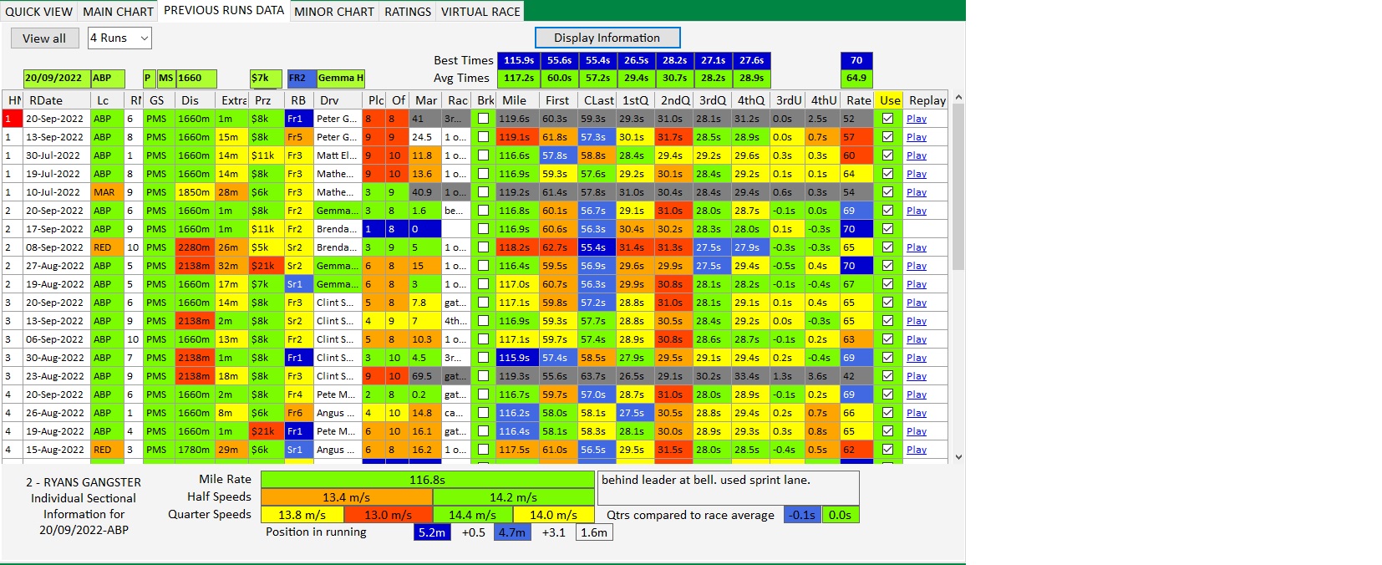Open the 4 Runs dropdown
Viewport: 1382px width, 565px height.
click(120, 38)
